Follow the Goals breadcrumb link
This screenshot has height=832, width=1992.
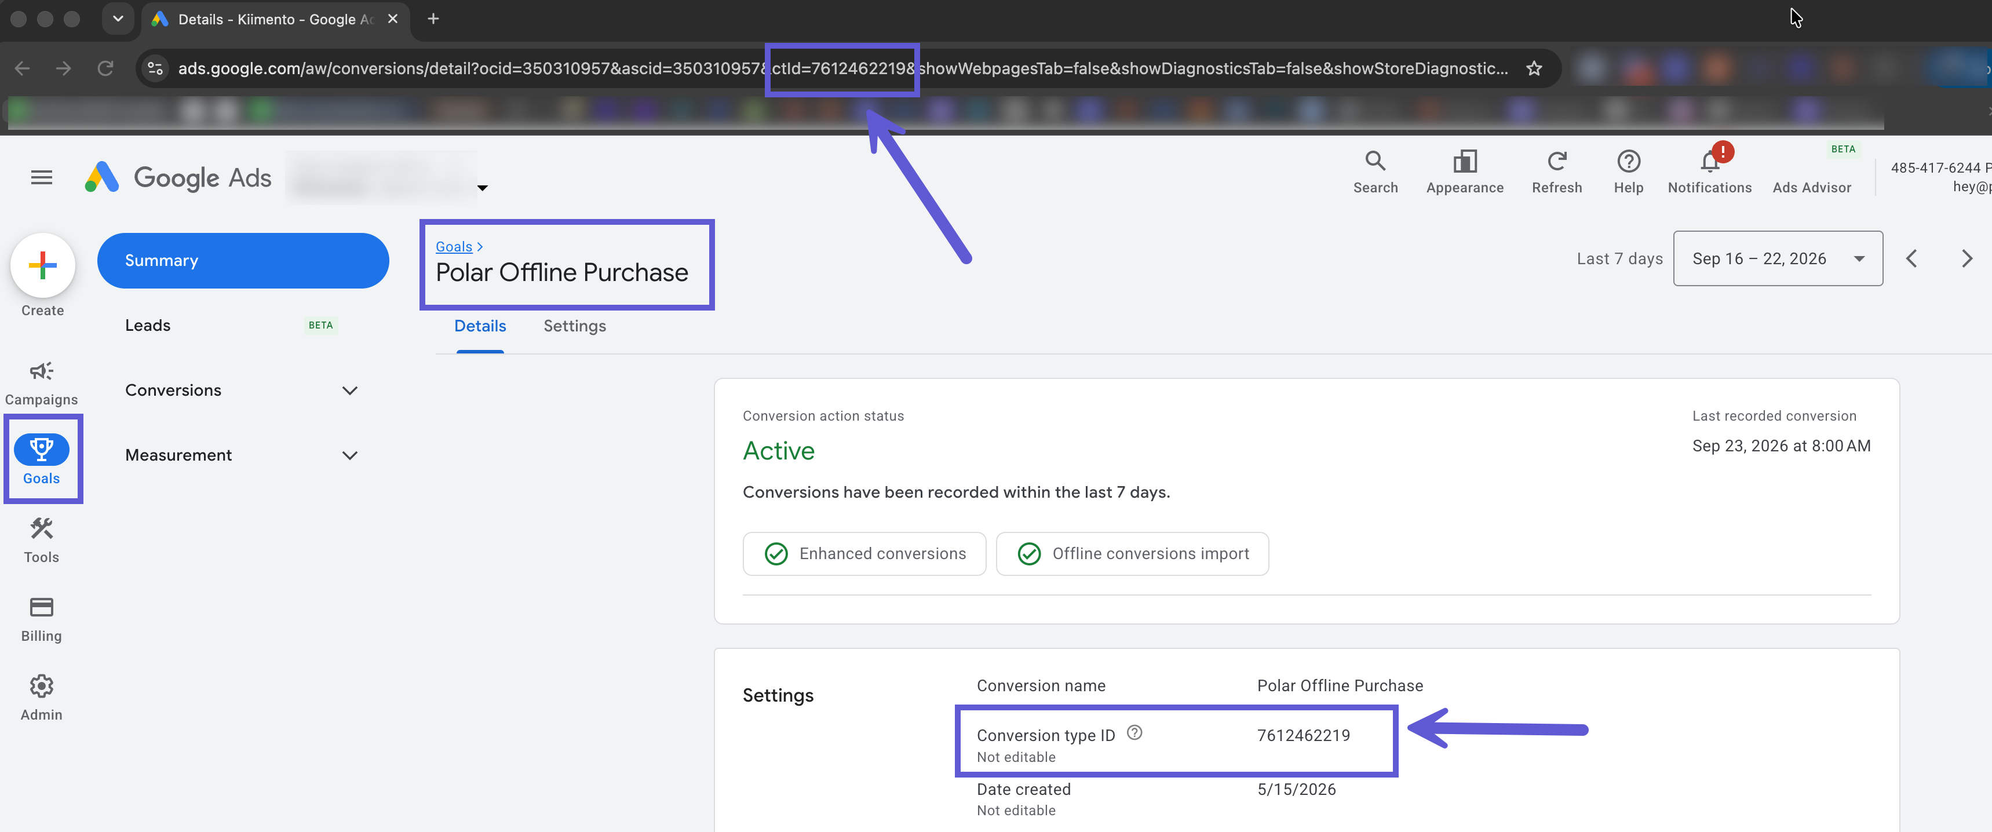coord(454,247)
